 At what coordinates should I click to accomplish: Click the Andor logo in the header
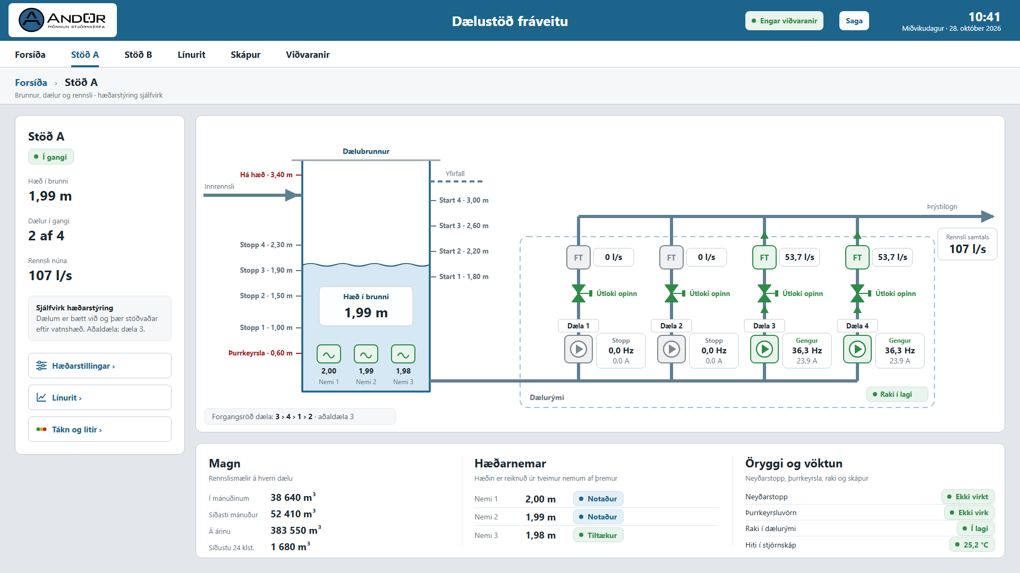63,20
